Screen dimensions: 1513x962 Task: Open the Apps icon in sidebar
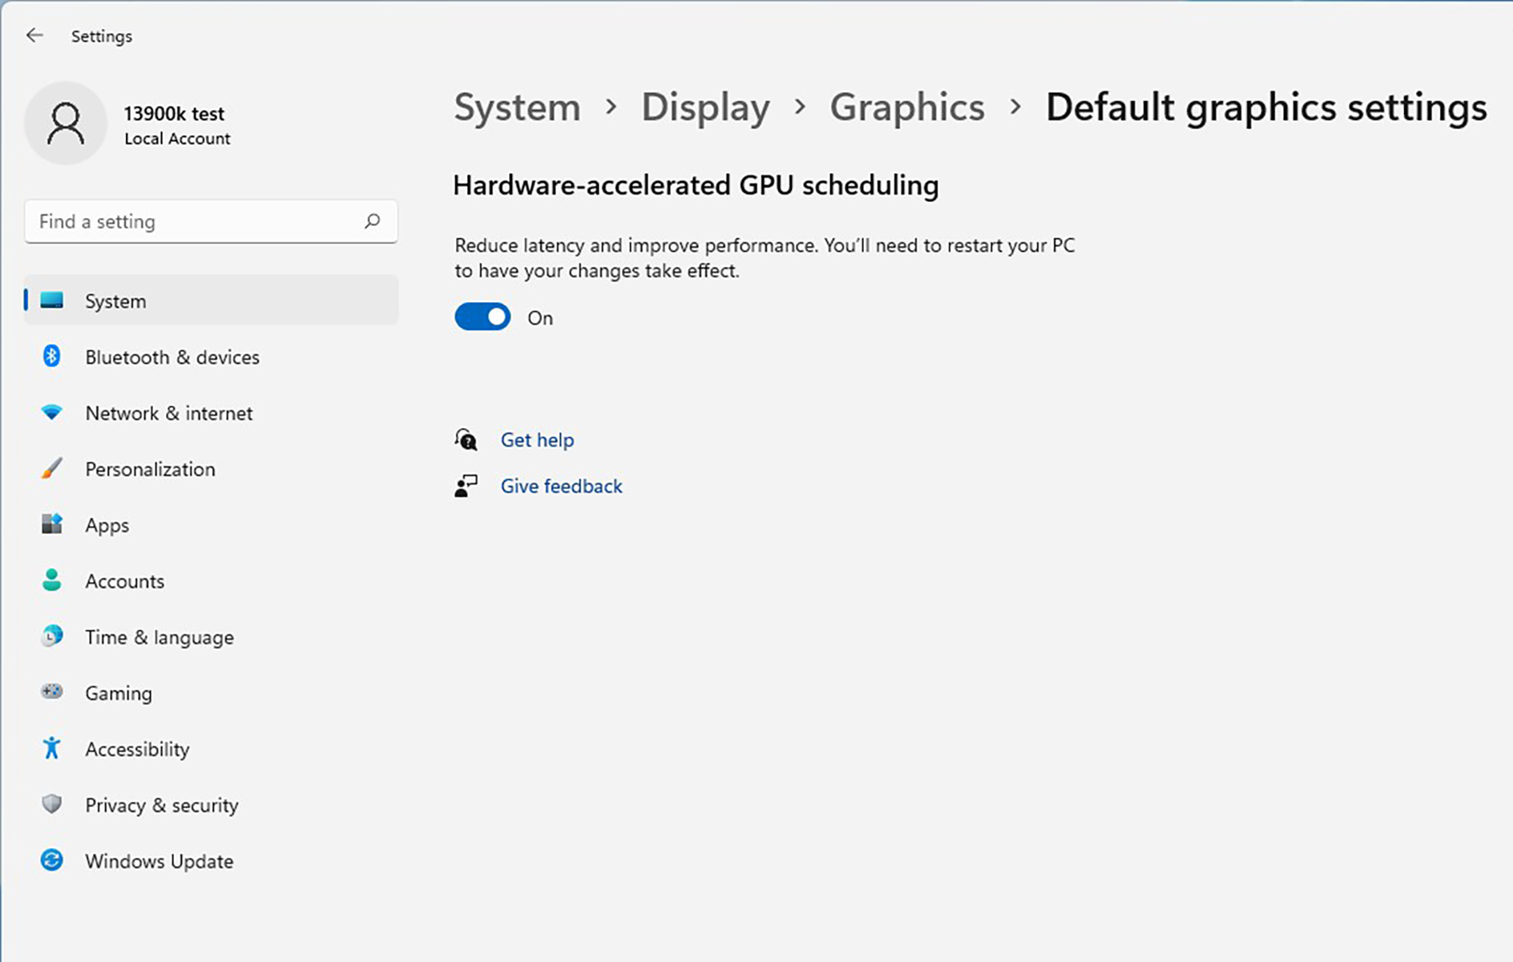pyautogui.click(x=51, y=525)
